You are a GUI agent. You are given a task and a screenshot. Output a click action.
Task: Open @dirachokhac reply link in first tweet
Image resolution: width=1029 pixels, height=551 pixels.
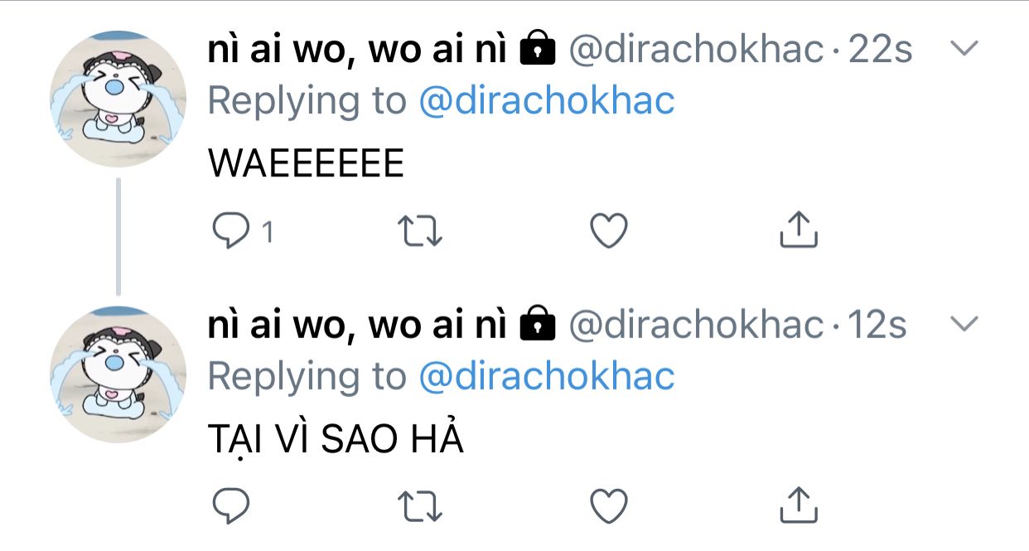point(547,101)
